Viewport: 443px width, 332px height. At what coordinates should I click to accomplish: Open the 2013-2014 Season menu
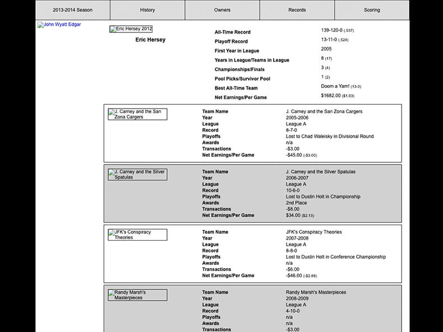click(73, 10)
